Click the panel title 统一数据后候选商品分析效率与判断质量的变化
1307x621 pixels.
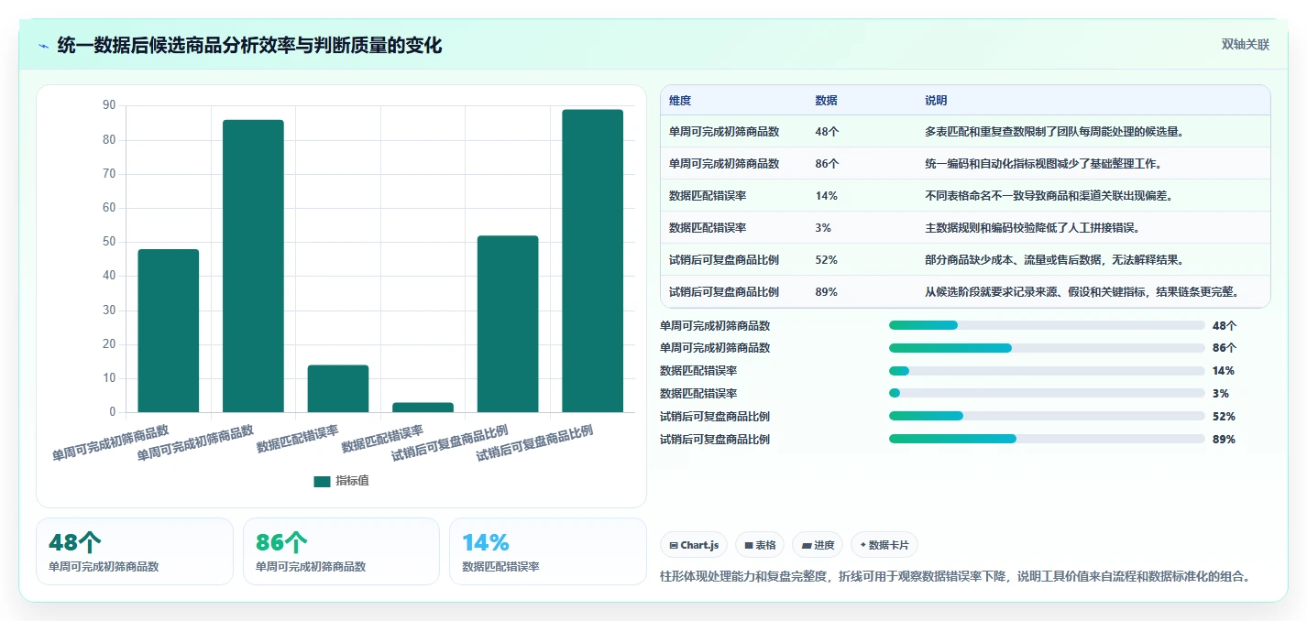[x=249, y=45]
